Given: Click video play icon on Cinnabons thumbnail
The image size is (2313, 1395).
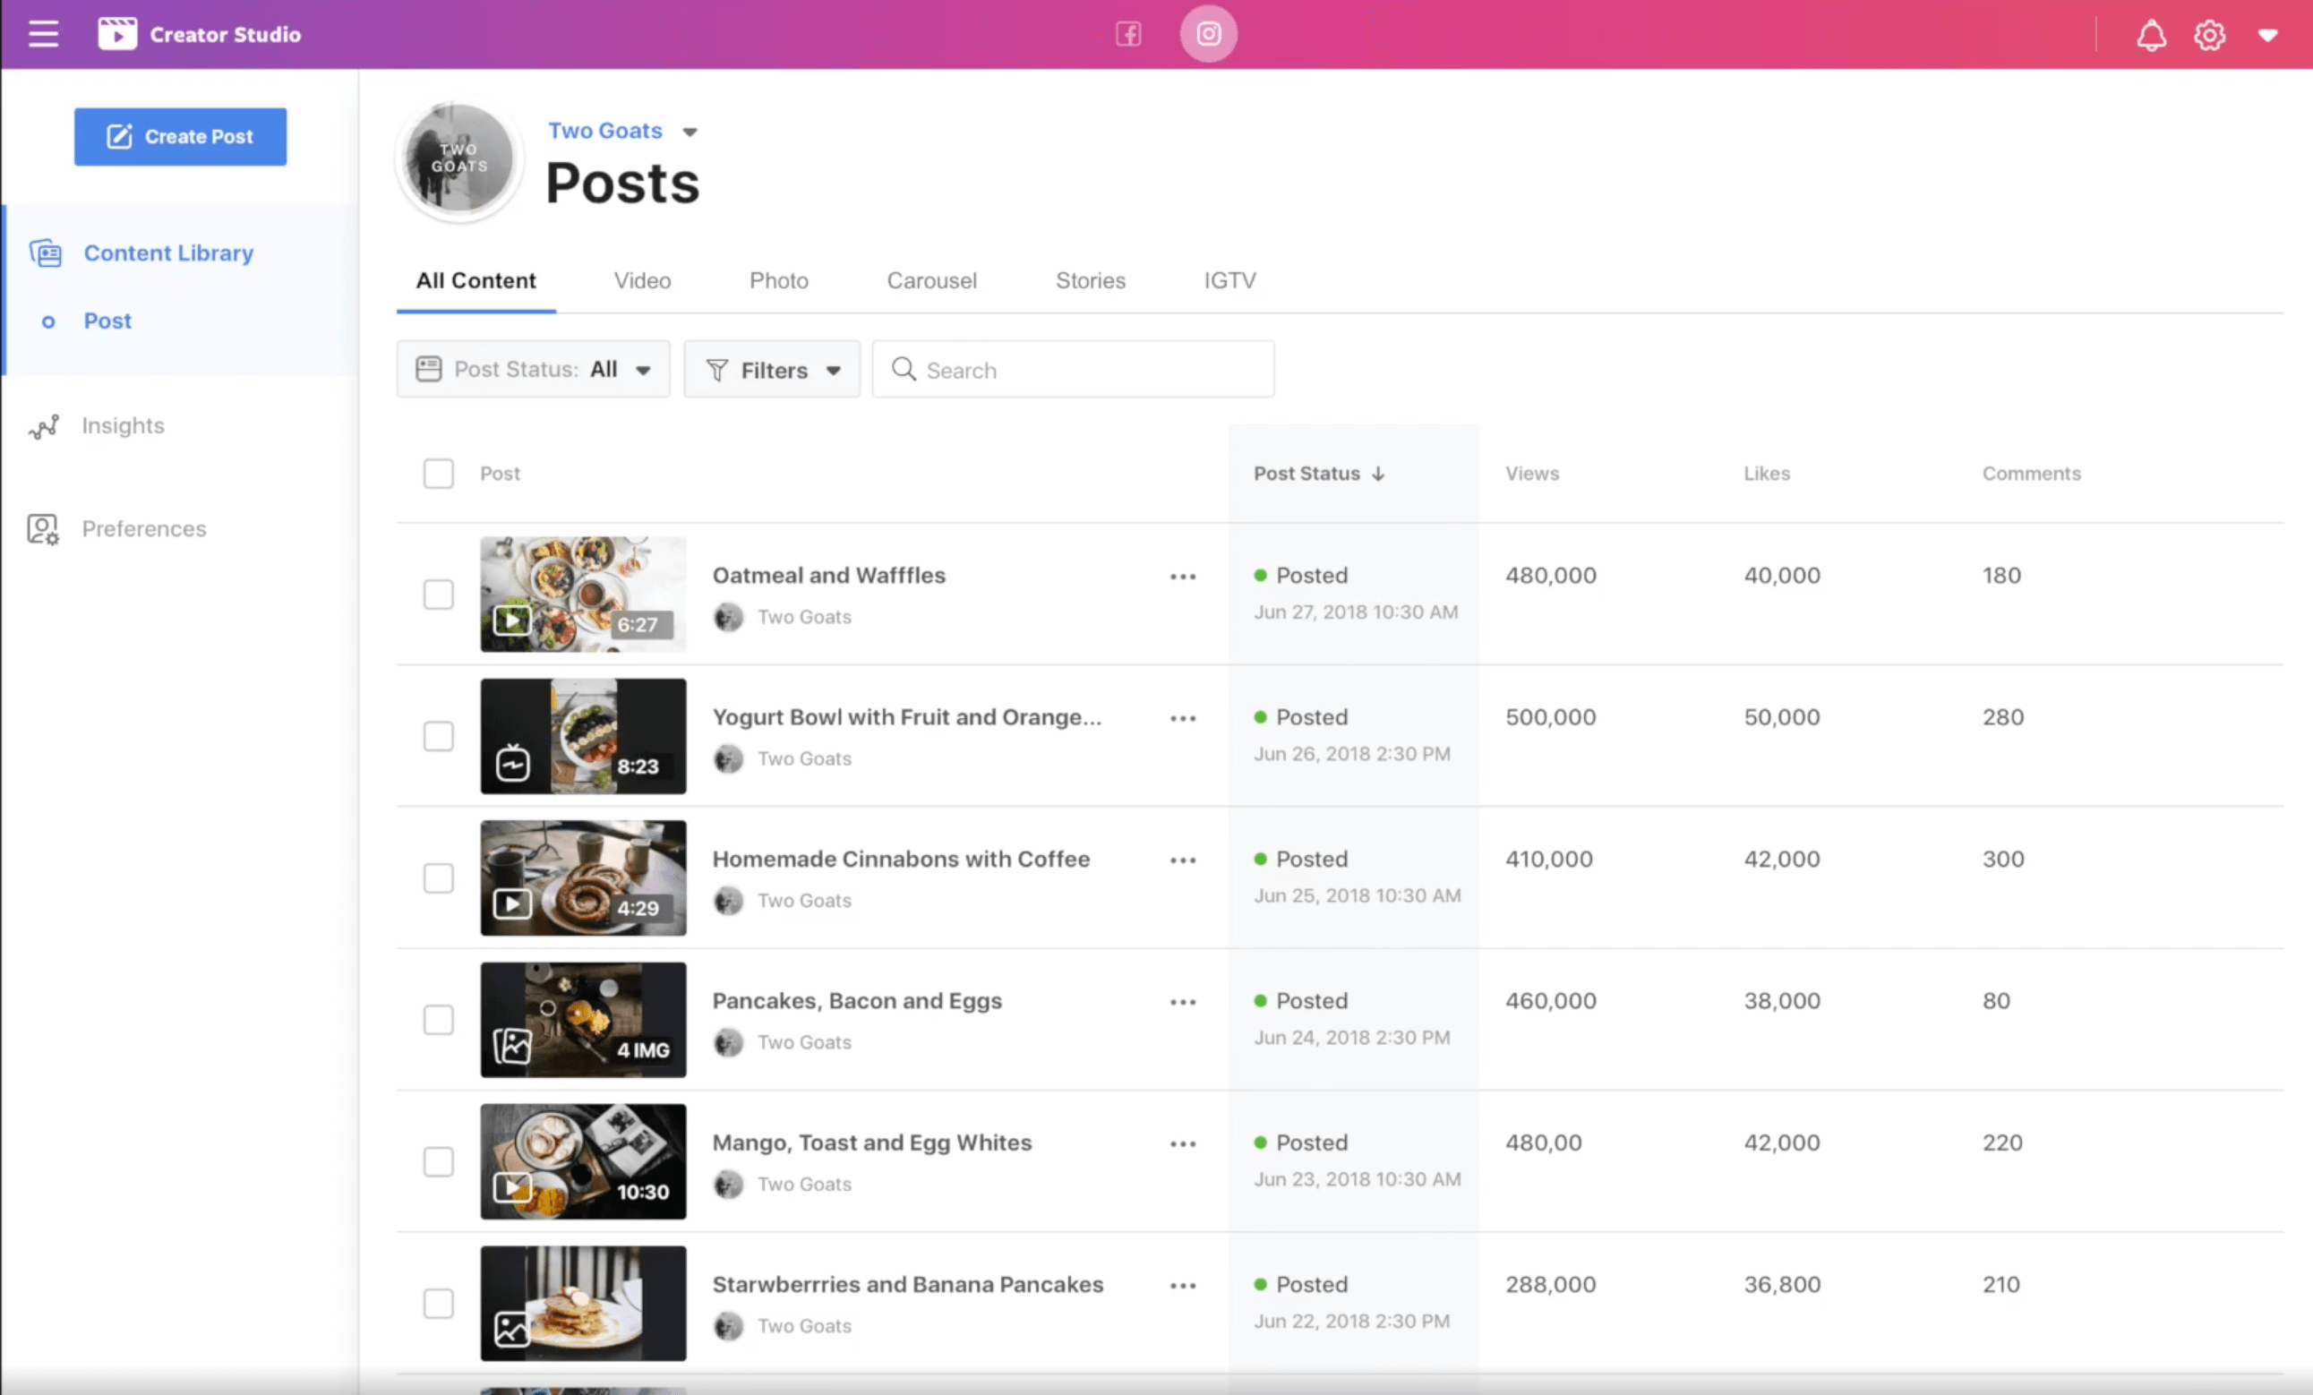Looking at the screenshot, I should click(x=512, y=904).
